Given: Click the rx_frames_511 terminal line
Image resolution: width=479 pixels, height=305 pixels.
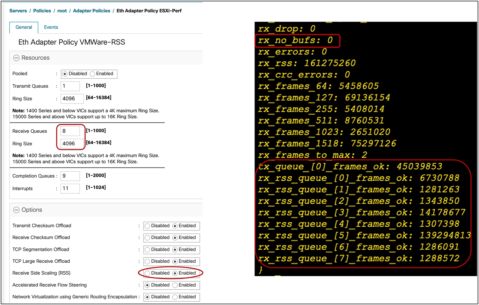Looking at the screenshot, I should 321,121.
